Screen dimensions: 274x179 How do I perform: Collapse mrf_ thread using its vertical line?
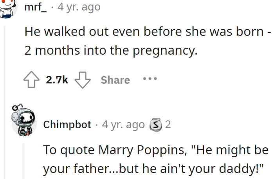tap(5, 98)
